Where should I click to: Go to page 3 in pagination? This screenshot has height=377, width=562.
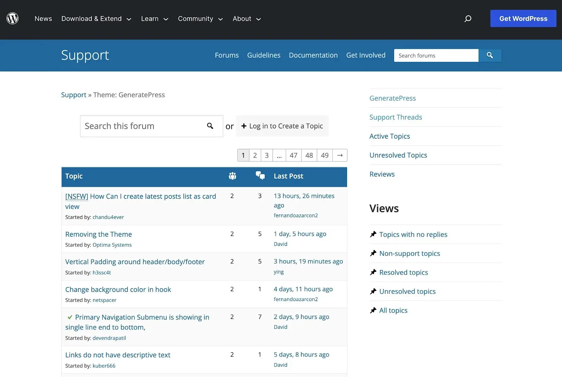(267, 155)
